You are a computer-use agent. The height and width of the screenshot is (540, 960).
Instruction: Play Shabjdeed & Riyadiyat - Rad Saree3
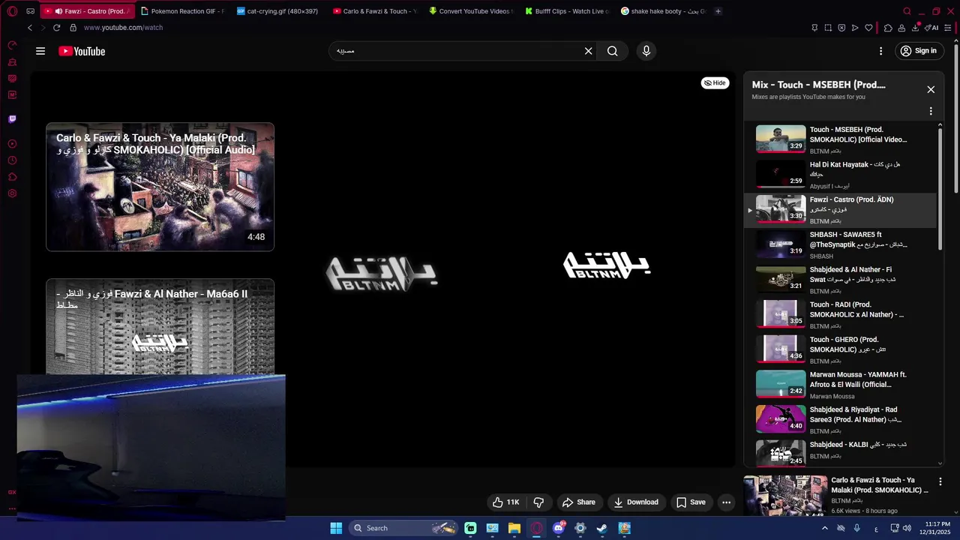(840, 419)
